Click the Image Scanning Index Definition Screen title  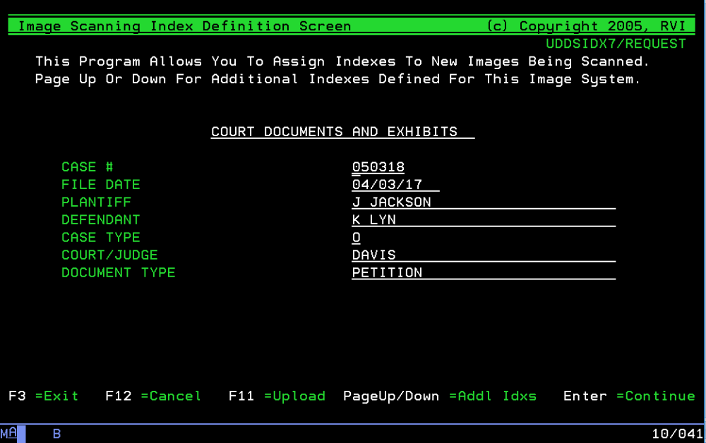(184, 26)
